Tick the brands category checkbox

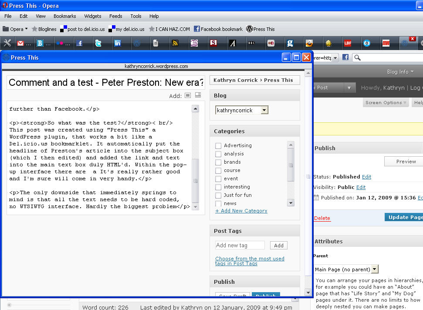click(218, 162)
